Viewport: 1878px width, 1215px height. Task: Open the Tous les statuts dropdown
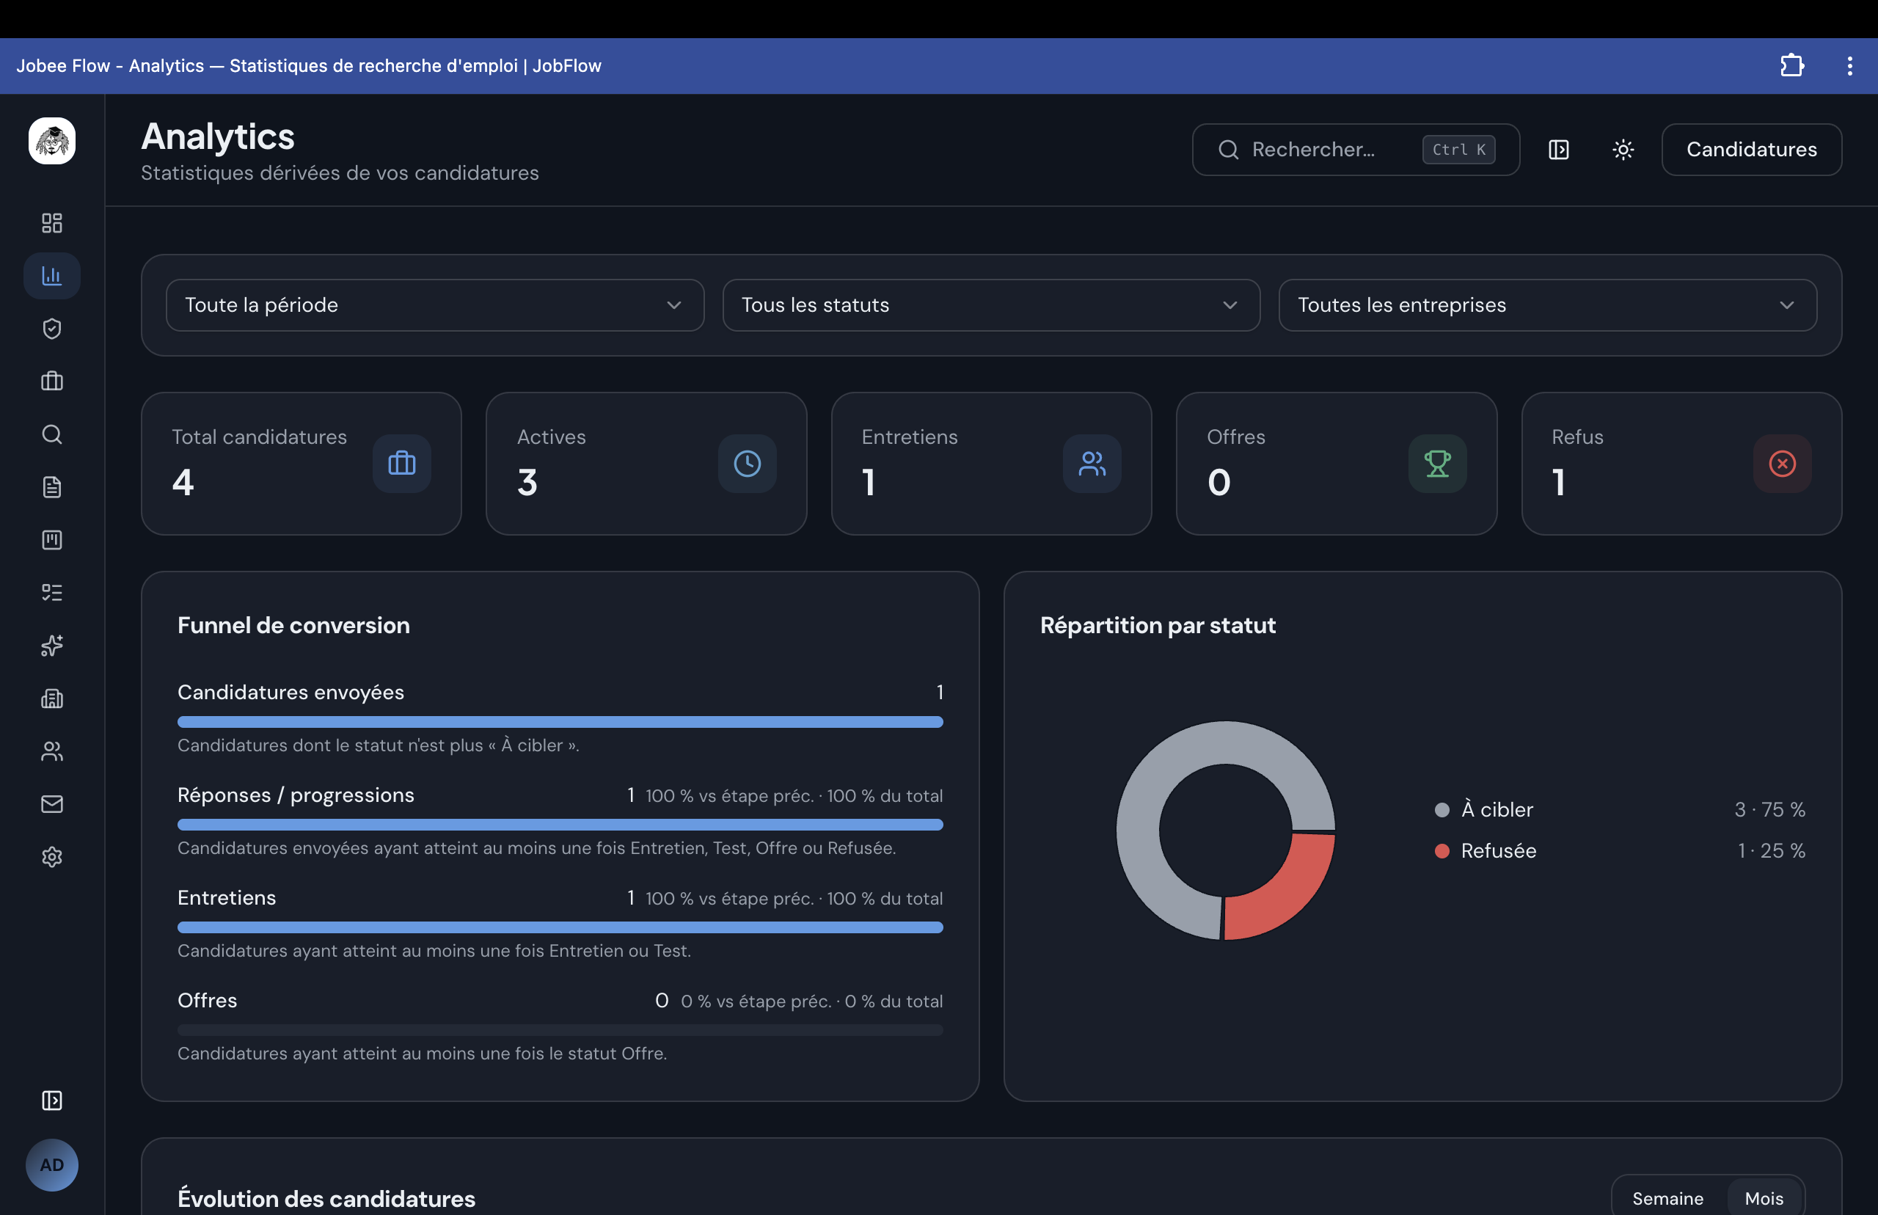[x=991, y=305]
